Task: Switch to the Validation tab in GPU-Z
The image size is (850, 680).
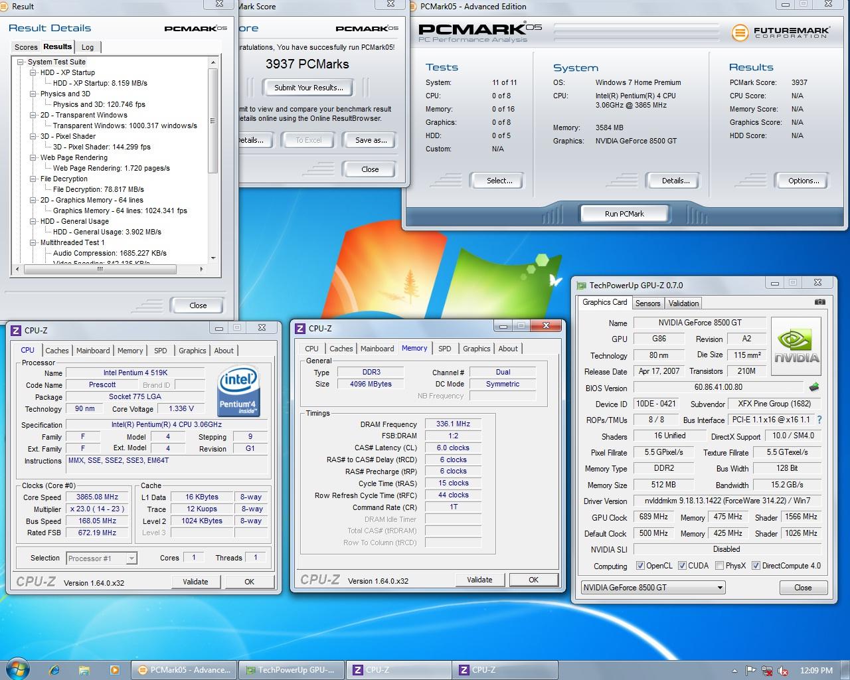Action: [x=683, y=303]
